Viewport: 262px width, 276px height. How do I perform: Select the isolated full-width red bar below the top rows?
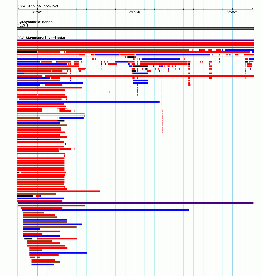pos(149,76)
